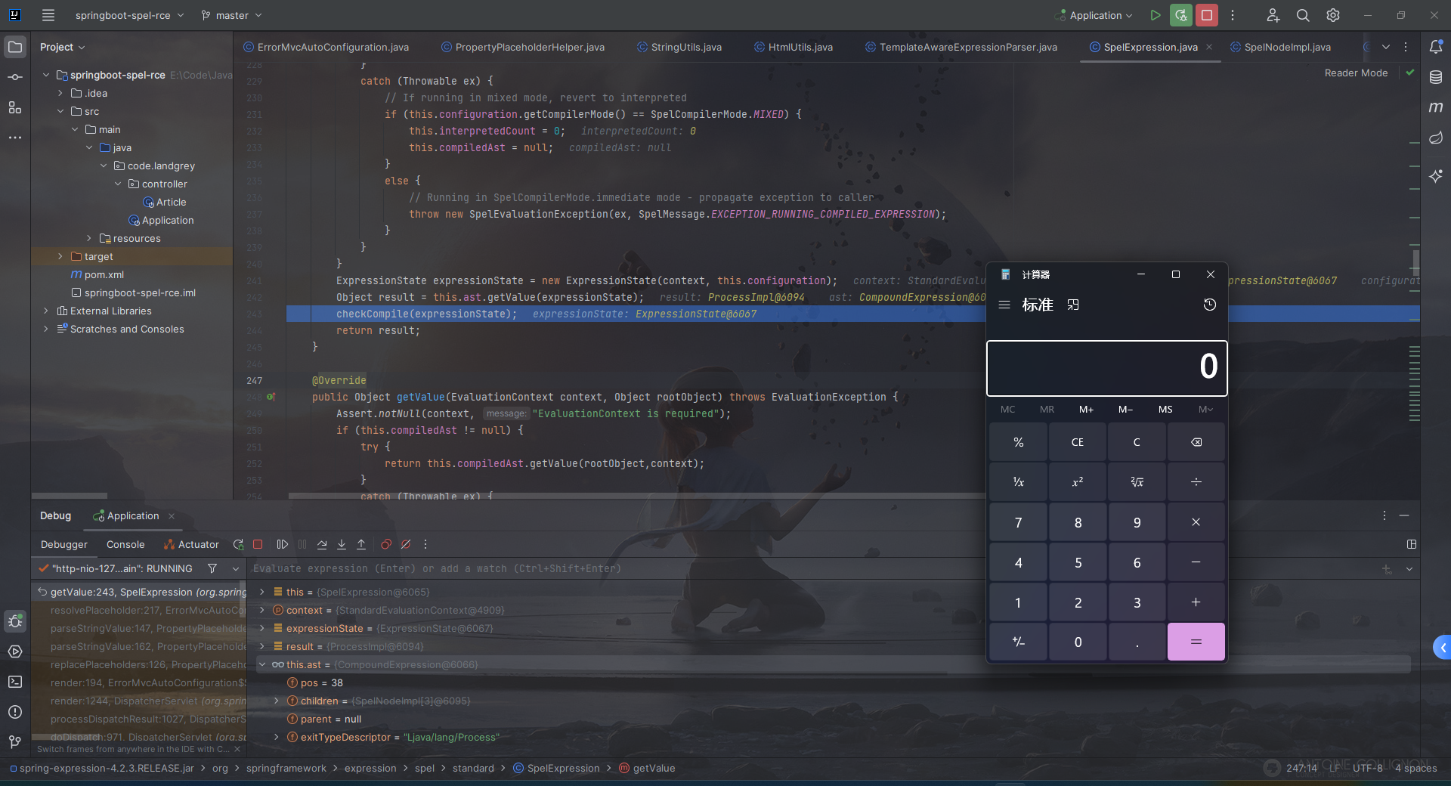Screen dimensions: 1451x786
Task: Switch to ErrorMvcAutoConfiguration.java tab
Action: point(326,47)
